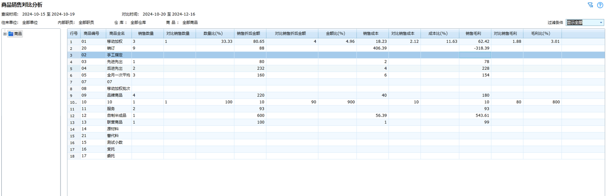
Task: Click the help question mark icon
Action: 600,5
